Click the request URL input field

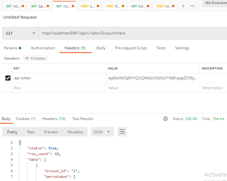(133, 33)
